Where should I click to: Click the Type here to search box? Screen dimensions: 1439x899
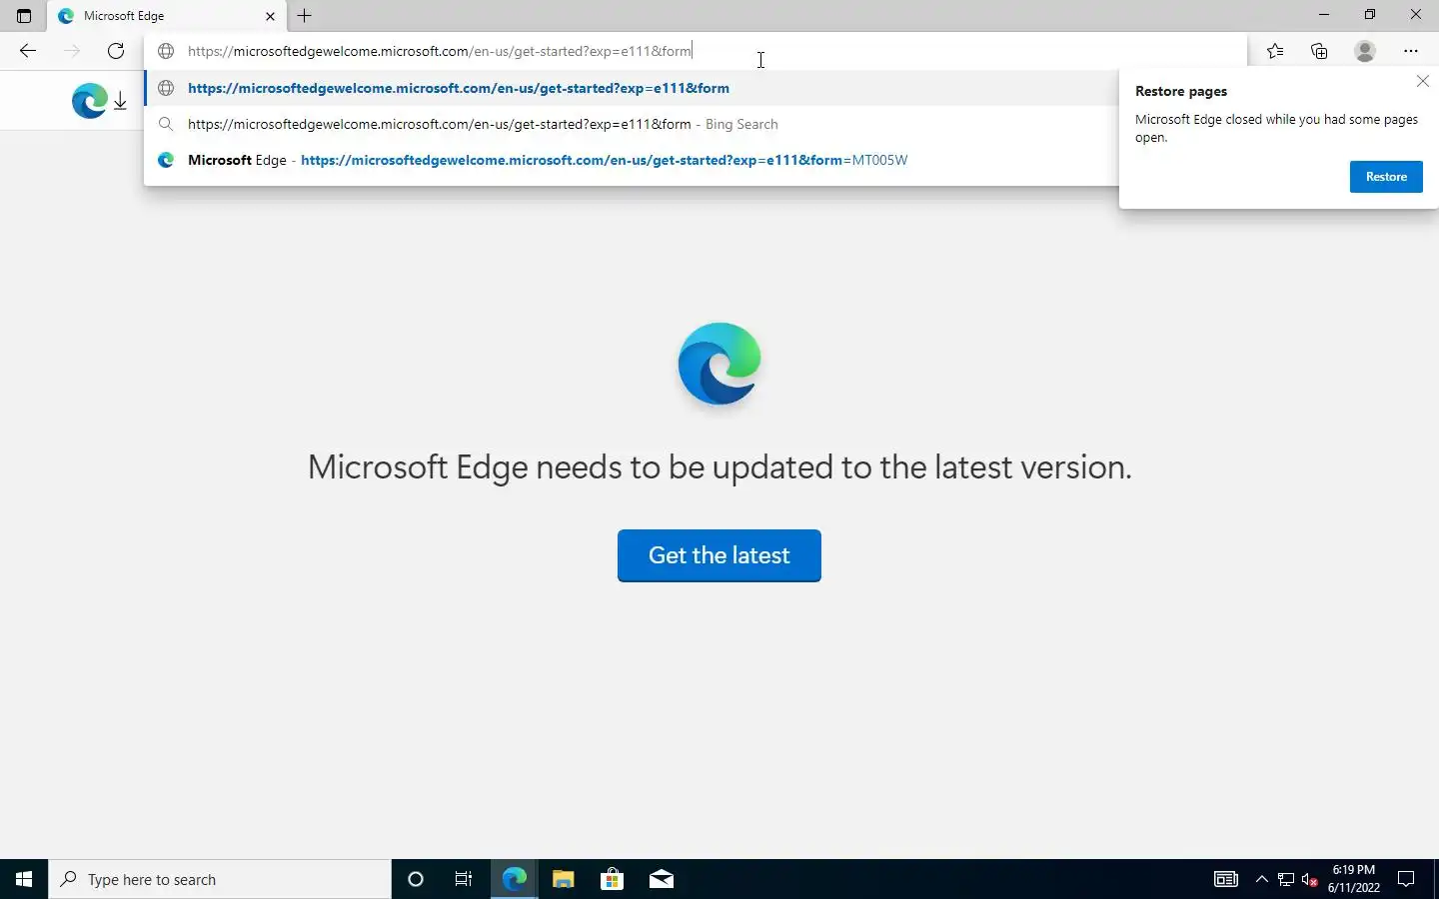coord(220,879)
